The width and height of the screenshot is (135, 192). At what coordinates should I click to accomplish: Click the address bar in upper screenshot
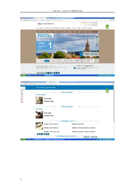pyautogui.click(x=69, y=20)
